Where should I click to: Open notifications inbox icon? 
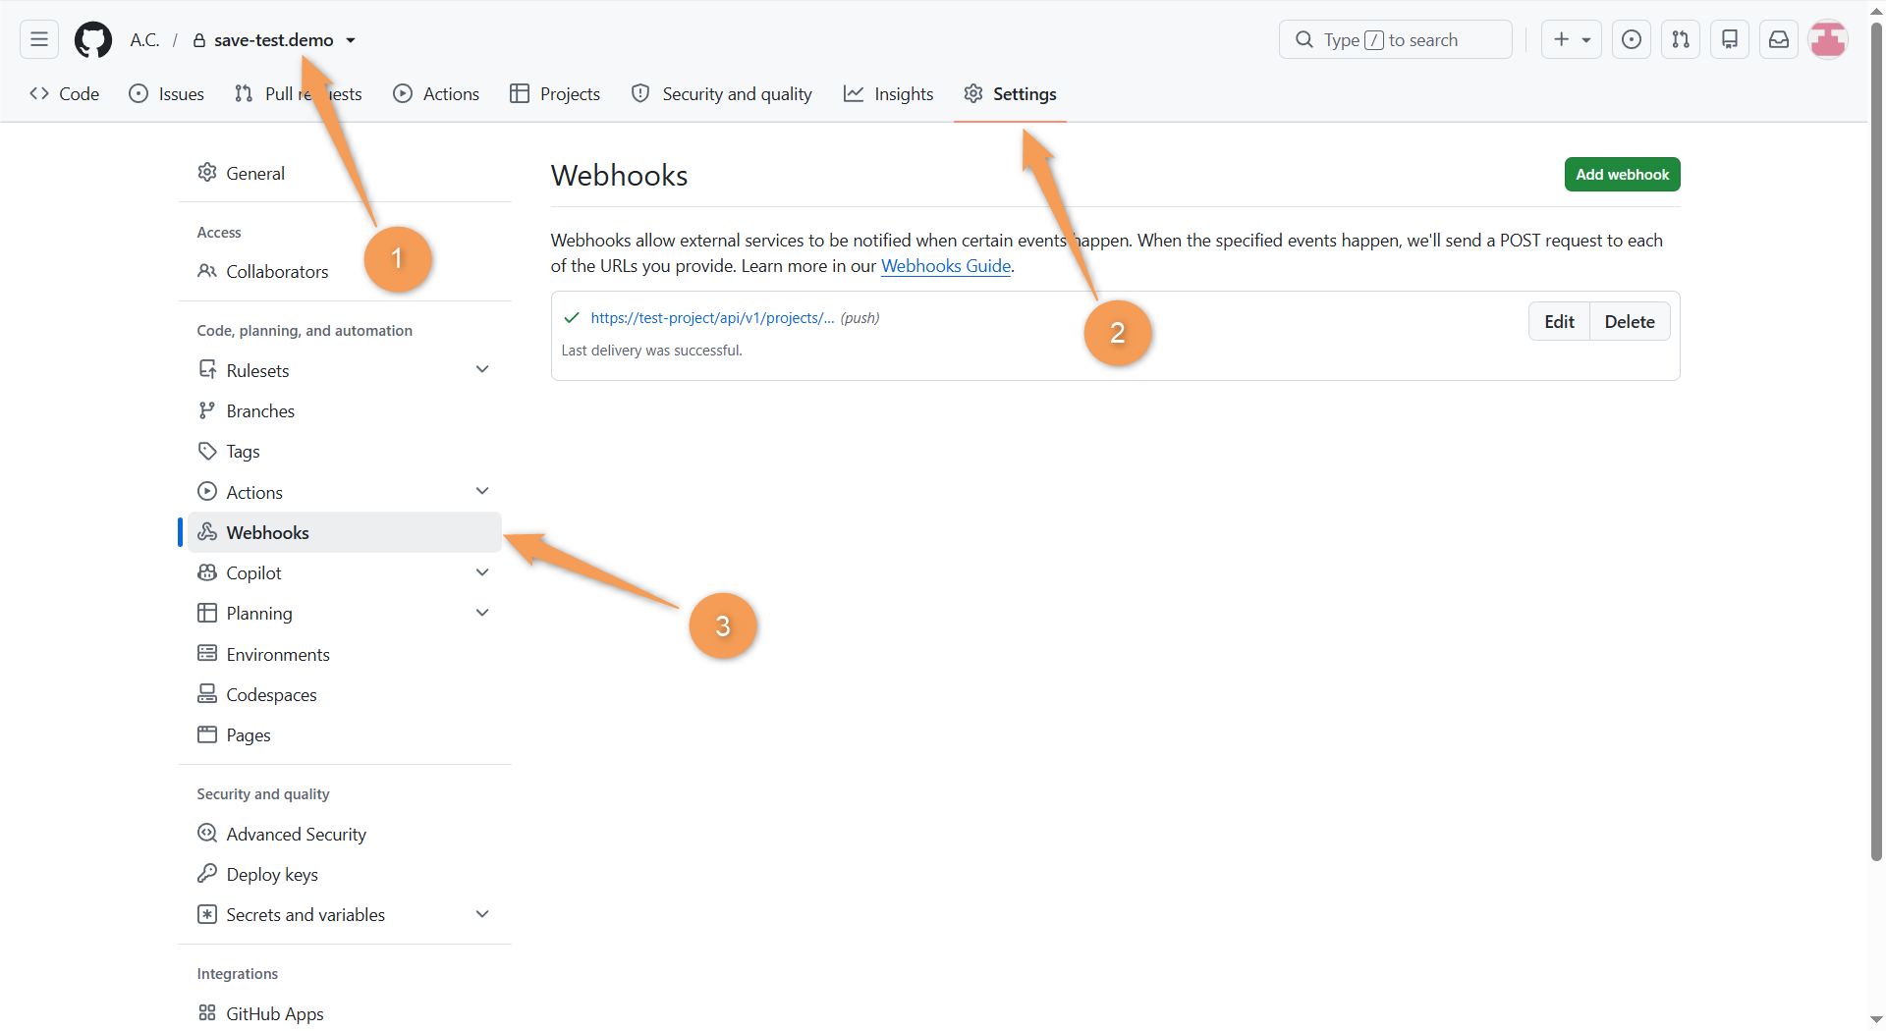(x=1778, y=39)
